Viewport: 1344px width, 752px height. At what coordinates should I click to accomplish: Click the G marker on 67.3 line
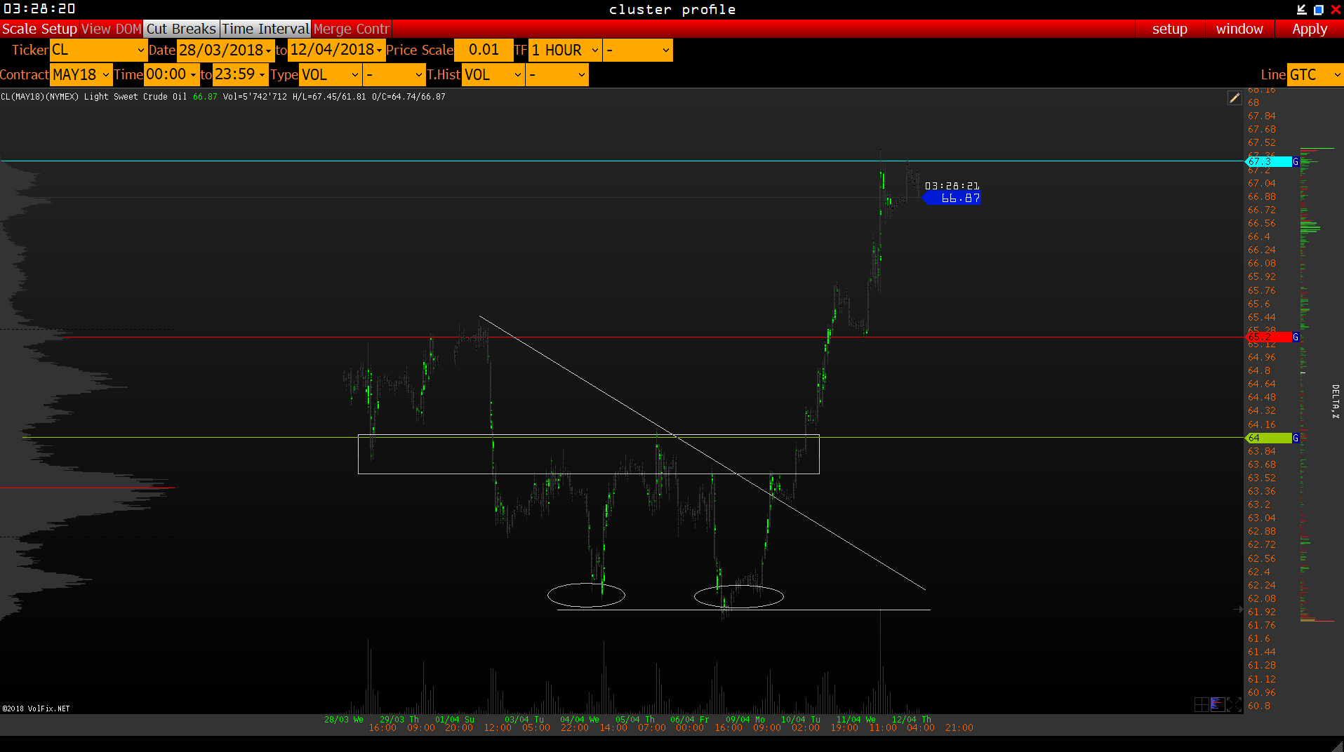click(x=1296, y=161)
